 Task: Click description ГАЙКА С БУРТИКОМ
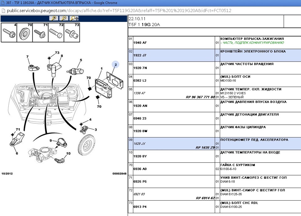pyautogui.click(x=238, y=165)
